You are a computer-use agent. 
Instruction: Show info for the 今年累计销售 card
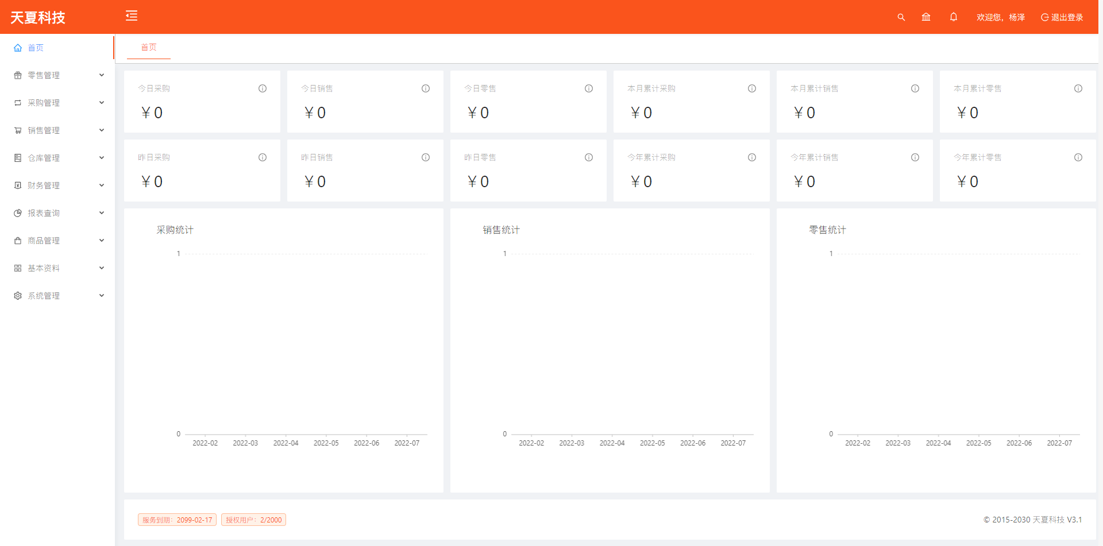[915, 157]
